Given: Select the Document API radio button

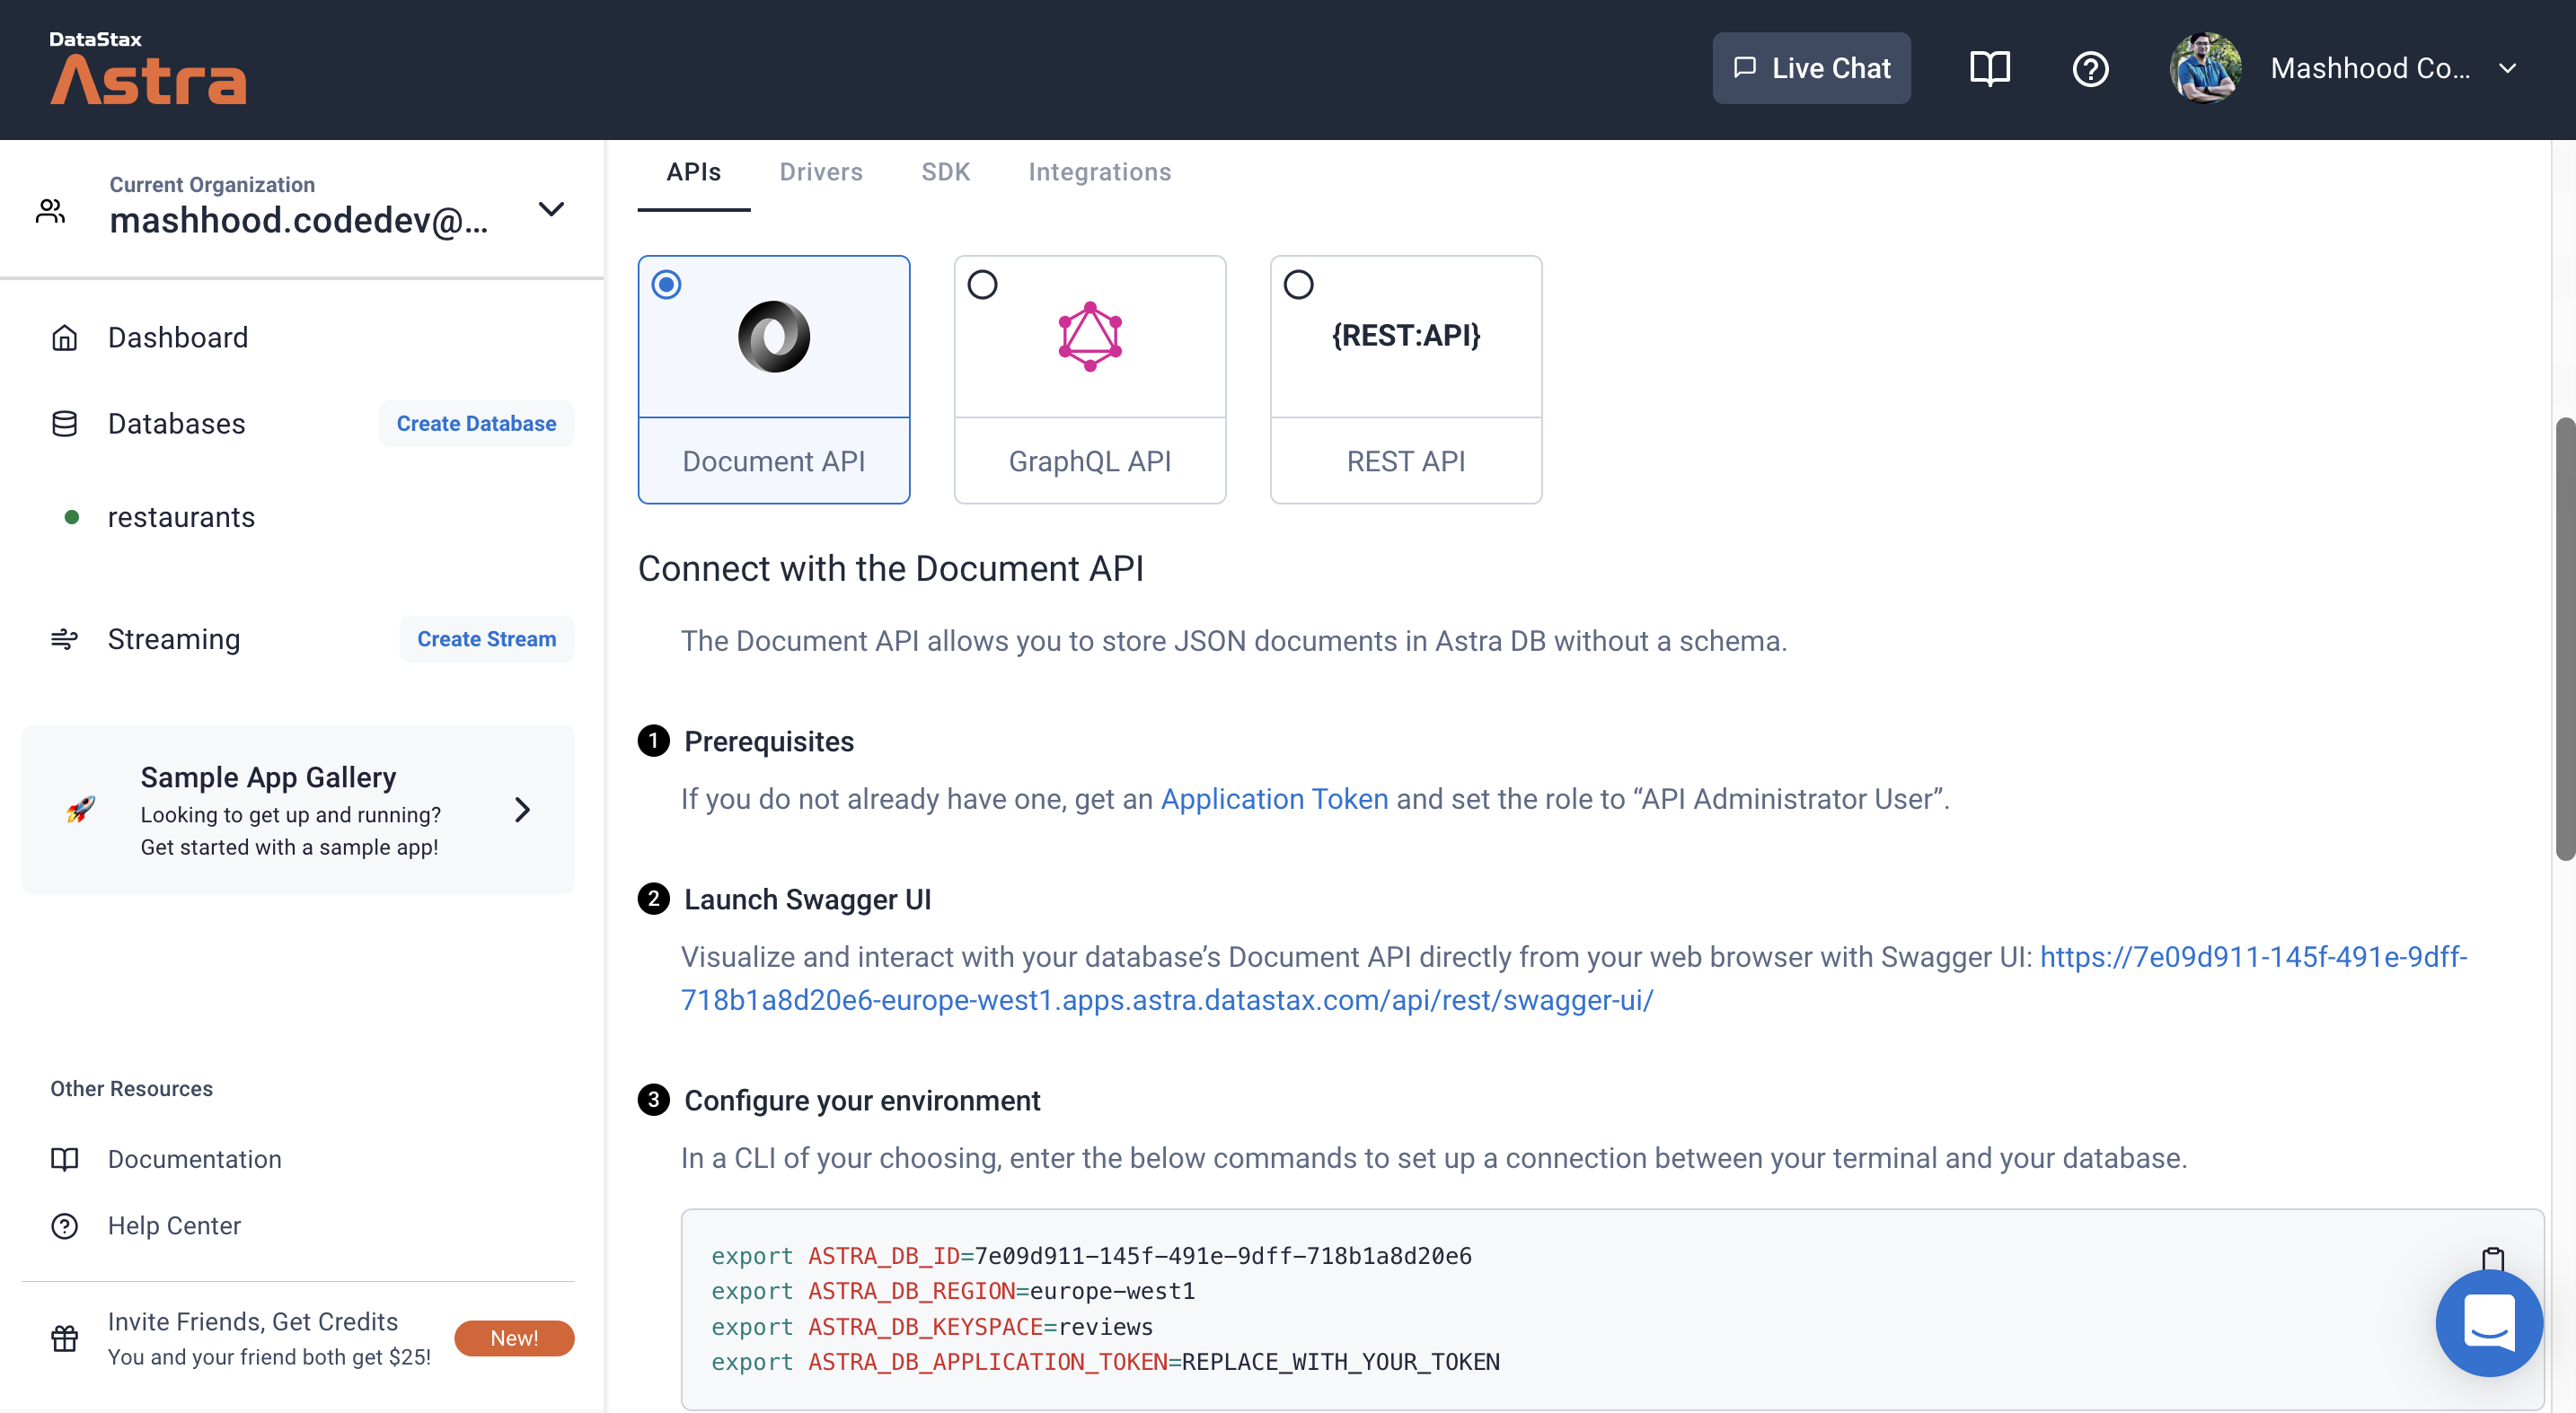Looking at the screenshot, I should point(667,285).
